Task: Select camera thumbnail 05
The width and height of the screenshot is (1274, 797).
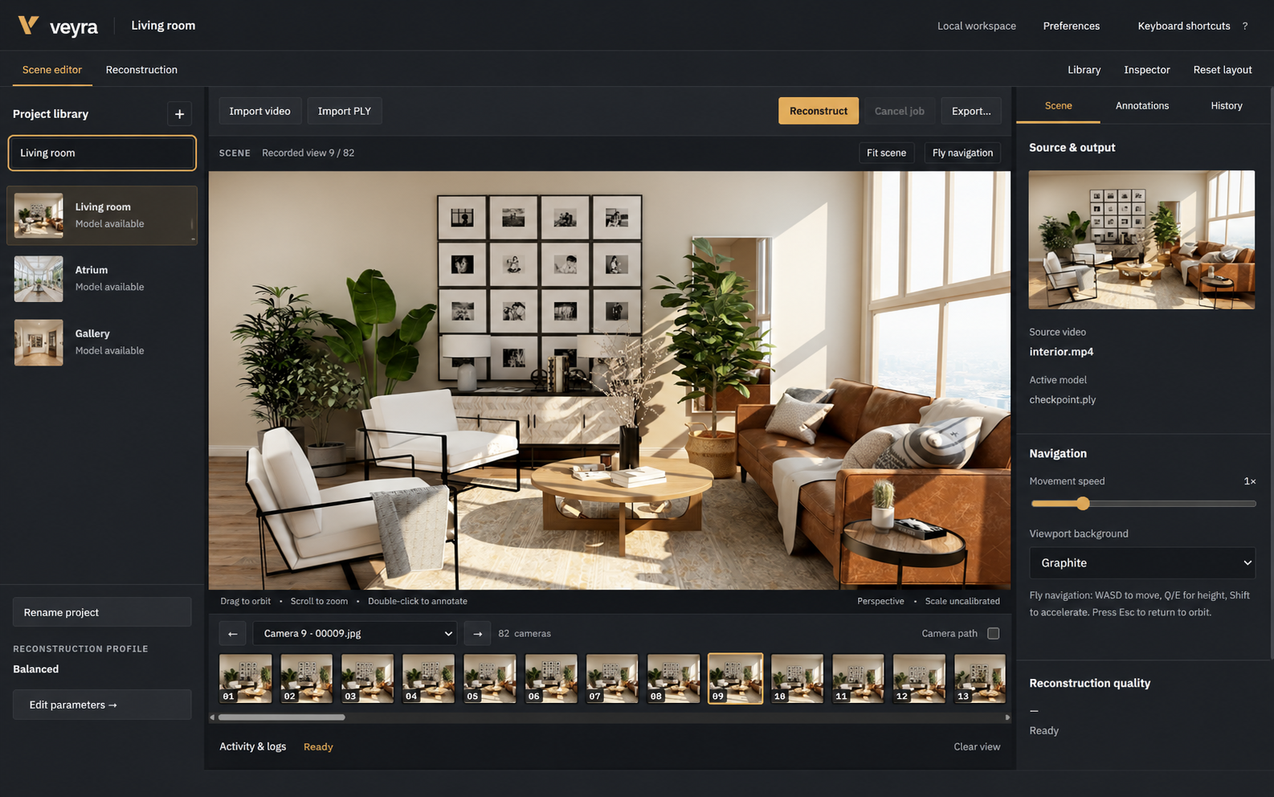Action: pyautogui.click(x=490, y=679)
